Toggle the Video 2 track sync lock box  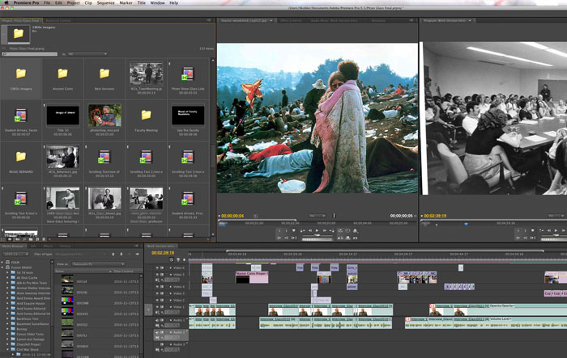(162, 301)
